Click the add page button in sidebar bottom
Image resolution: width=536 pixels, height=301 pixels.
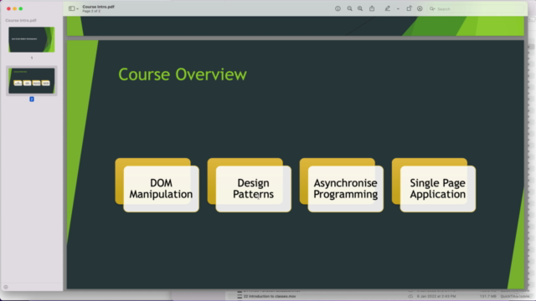click(x=6, y=287)
